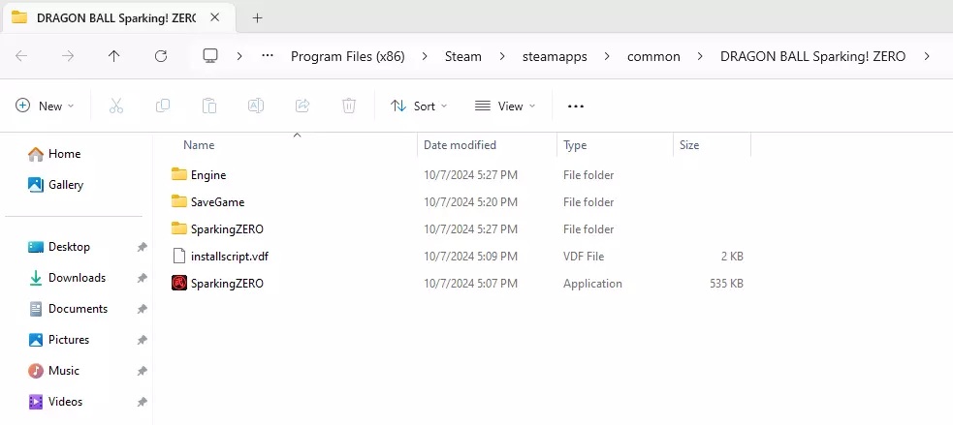Unpin Downloads from quick access
The height and width of the screenshot is (425, 953).
pos(142,278)
